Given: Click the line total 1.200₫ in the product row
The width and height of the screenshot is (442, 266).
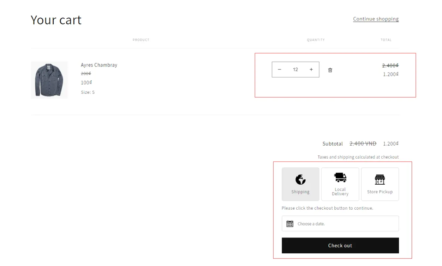Looking at the screenshot, I should click(x=391, y=74).
